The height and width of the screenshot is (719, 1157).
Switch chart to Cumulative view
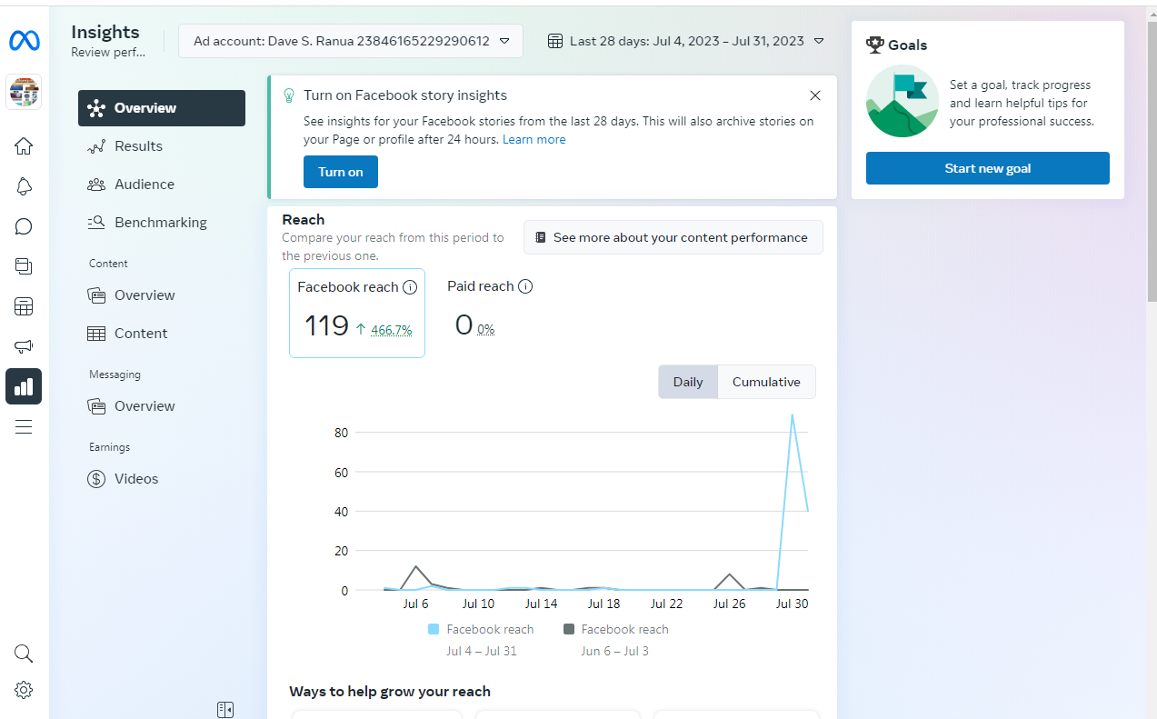(766, 382)
